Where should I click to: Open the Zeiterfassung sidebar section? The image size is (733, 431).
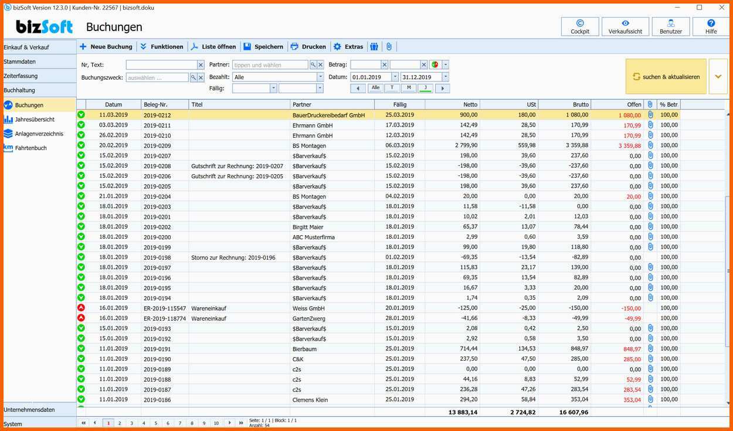pos(40,76)
